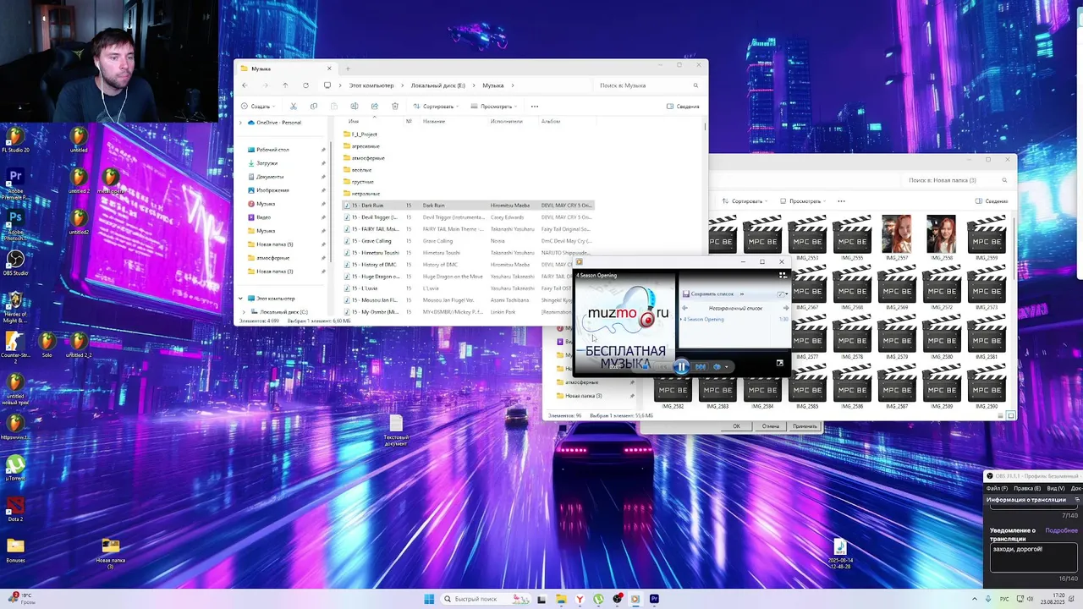The image size is (1083, 609).
Task: Switch to large icons view in Новая папка (3) status bar
Action: coord(1010,415)
